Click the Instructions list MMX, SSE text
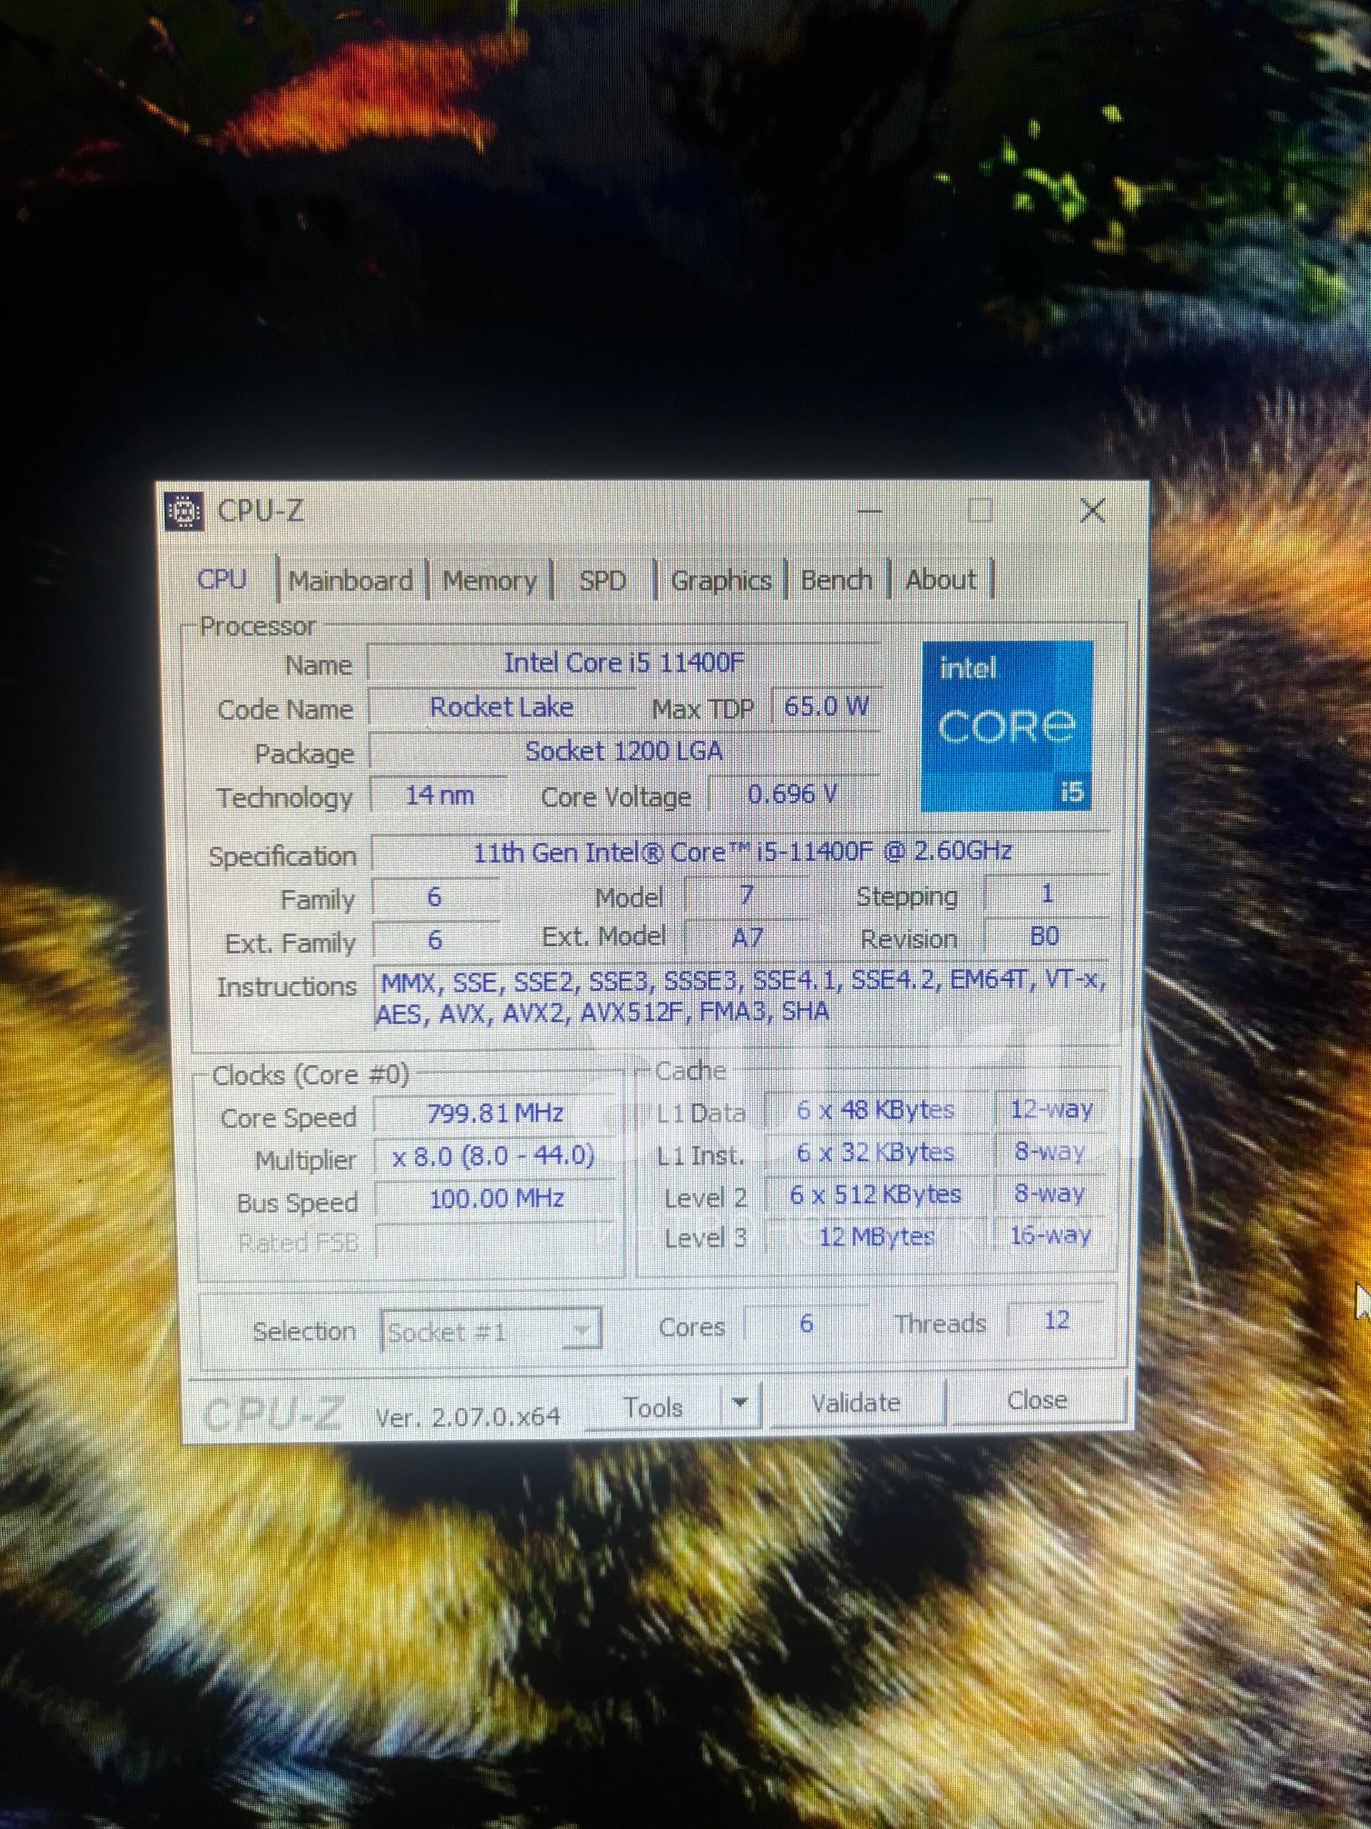1371x1829 pixels. pos(741,995)
